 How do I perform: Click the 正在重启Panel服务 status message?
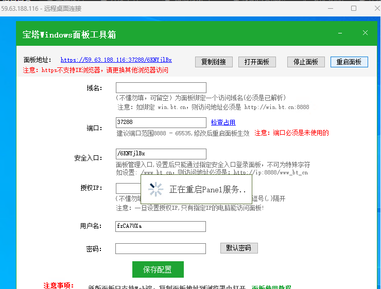pyautogui.click(x=207, y=190)
